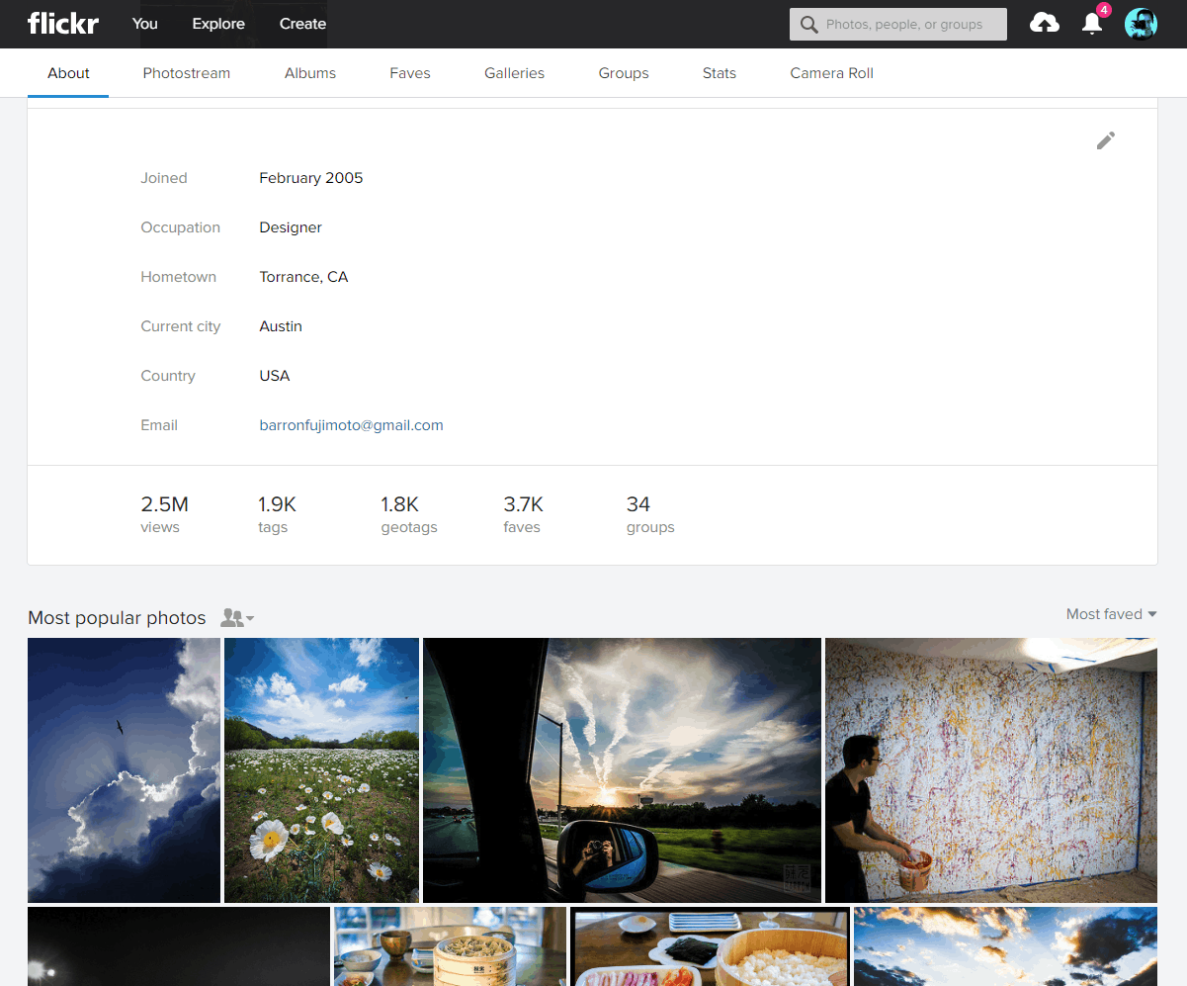Click the barronfujimoto@gmail.com email link
The height and width of the screenshot is (986, 1187).
[351, 425]
